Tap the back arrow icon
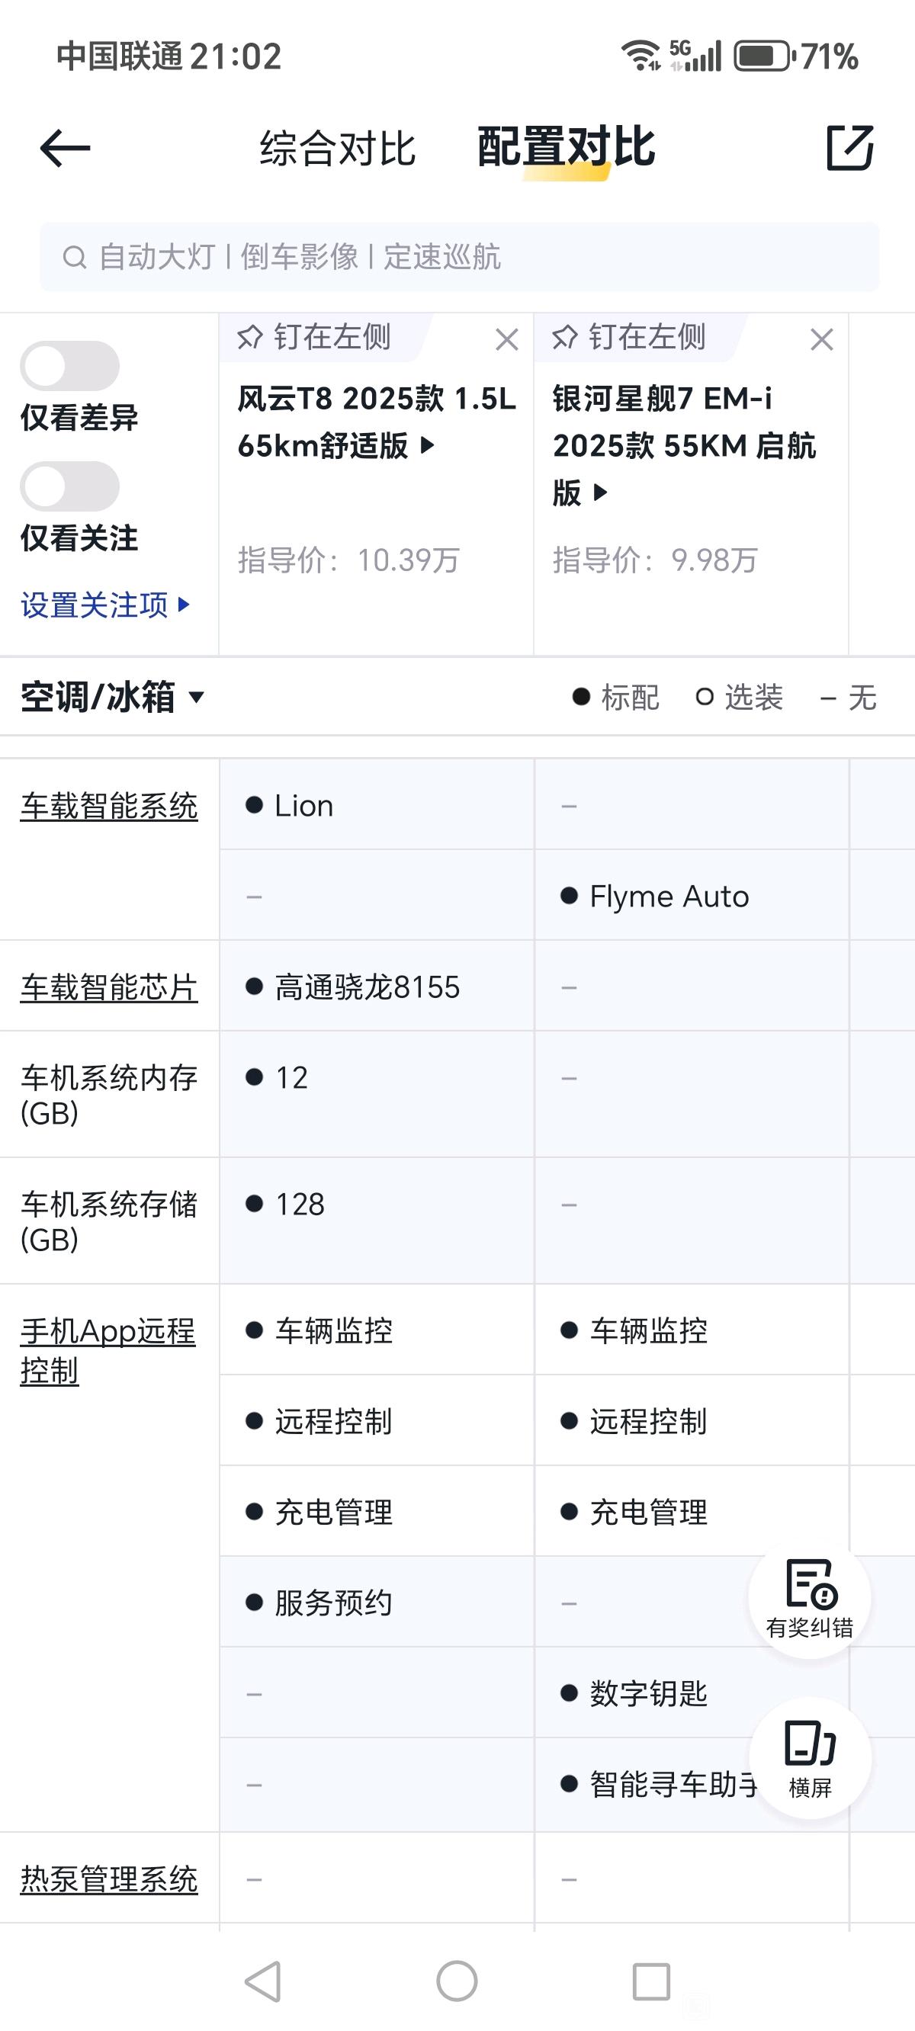The height and width of the screenshot is (2031, 915). (x=65, y=148)
